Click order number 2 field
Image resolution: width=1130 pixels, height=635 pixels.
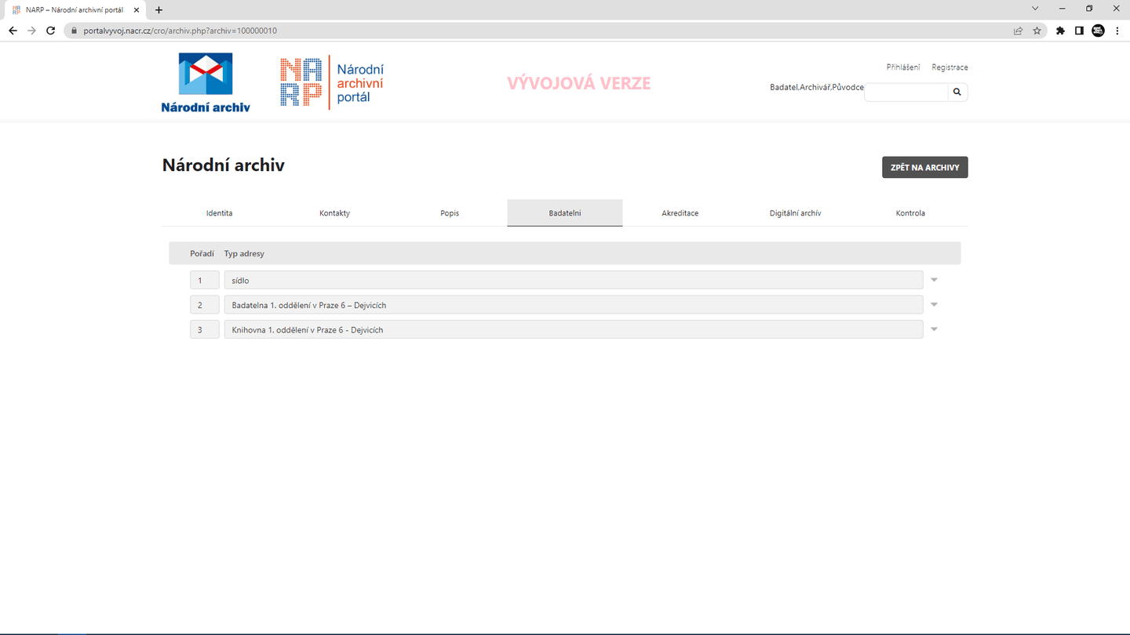205,305
